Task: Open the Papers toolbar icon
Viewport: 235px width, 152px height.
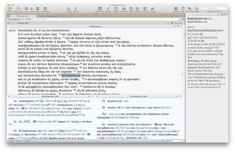Action: (x=131, y=9)
